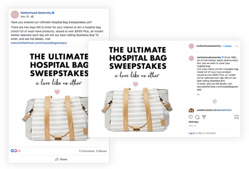Open the @breannashiloh2 mention
The image size is (249, 169).
[222, 110]
